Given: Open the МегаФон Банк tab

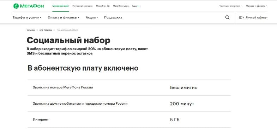Looking at the screenshot, I should coord(121,6).
